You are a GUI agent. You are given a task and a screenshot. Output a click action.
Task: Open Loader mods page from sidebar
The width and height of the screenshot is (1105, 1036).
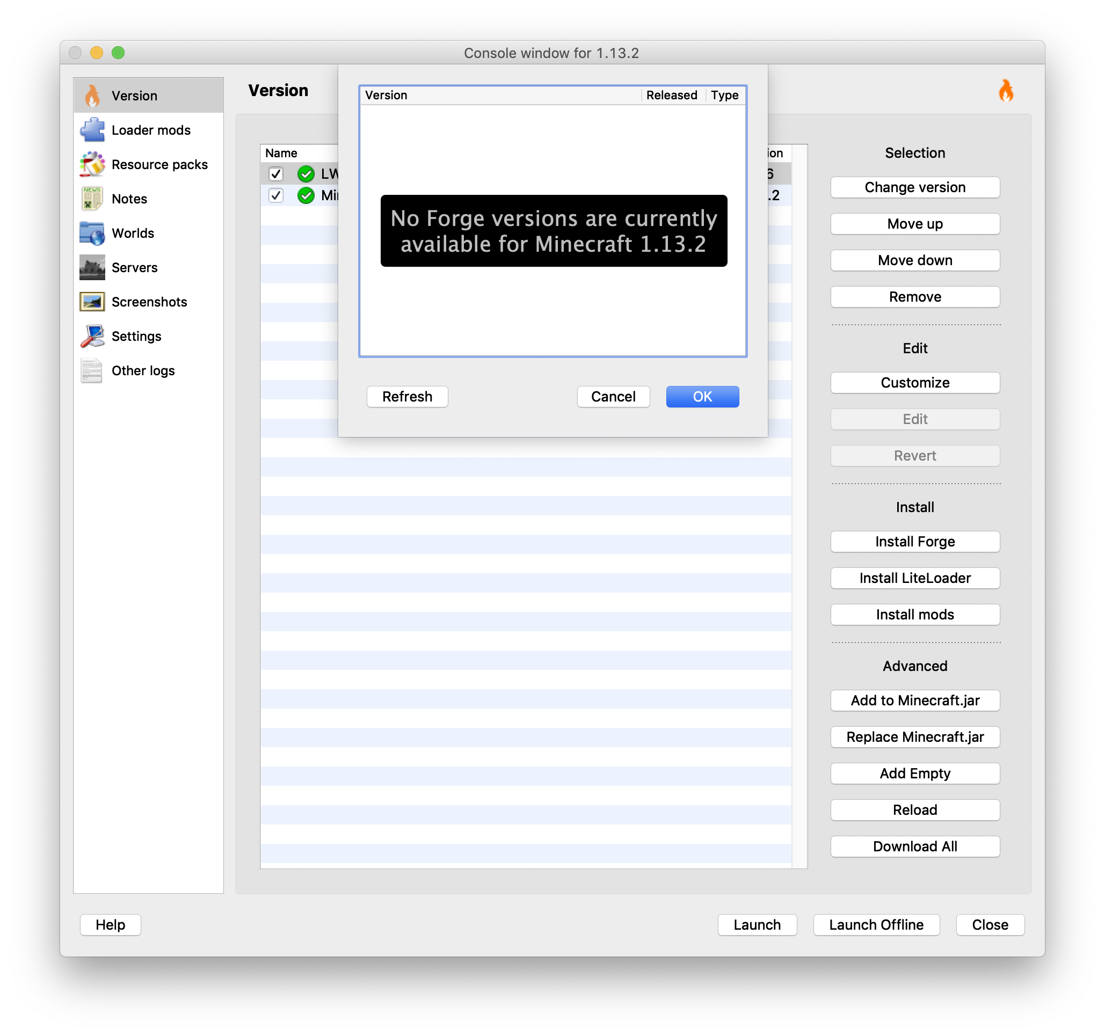click(x=151, y=130)
